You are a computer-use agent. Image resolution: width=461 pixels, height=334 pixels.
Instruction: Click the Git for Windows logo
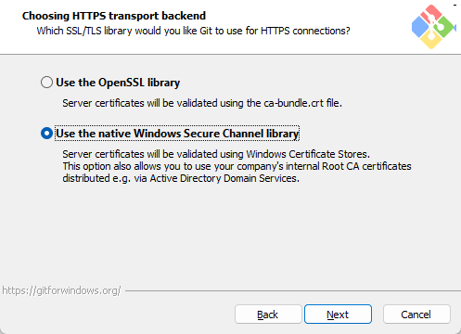point(433,27)
